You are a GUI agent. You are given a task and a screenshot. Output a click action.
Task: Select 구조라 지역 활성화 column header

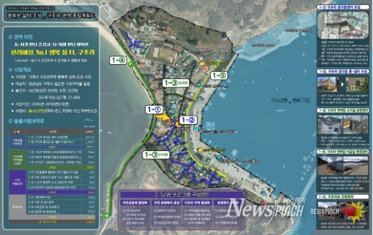(197, 203)
